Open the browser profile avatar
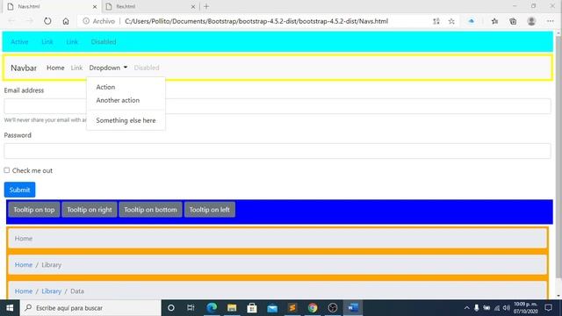 (x=531, y=21)
